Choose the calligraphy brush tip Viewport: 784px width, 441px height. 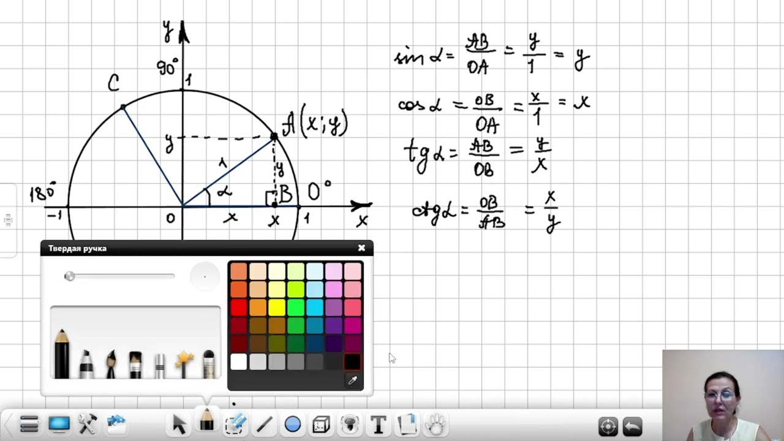tap(111, 363)
